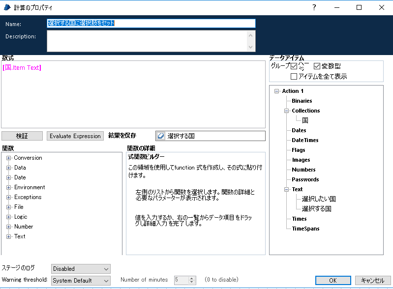
Task: Click [国.Item Text] expression text
Action: 22,68
